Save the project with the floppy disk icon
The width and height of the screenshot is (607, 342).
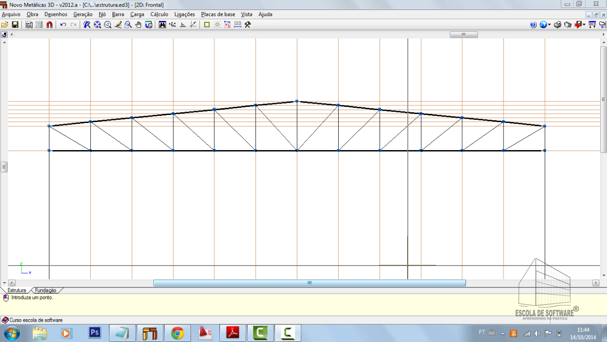click(x=15, y=25)
